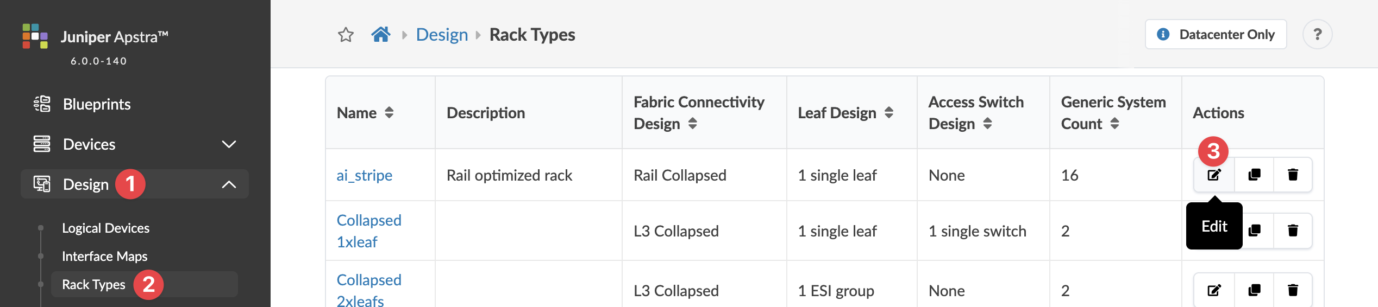
Task: Click the favorite star icon in breadcrumb
Action: [x=346, y=35]
